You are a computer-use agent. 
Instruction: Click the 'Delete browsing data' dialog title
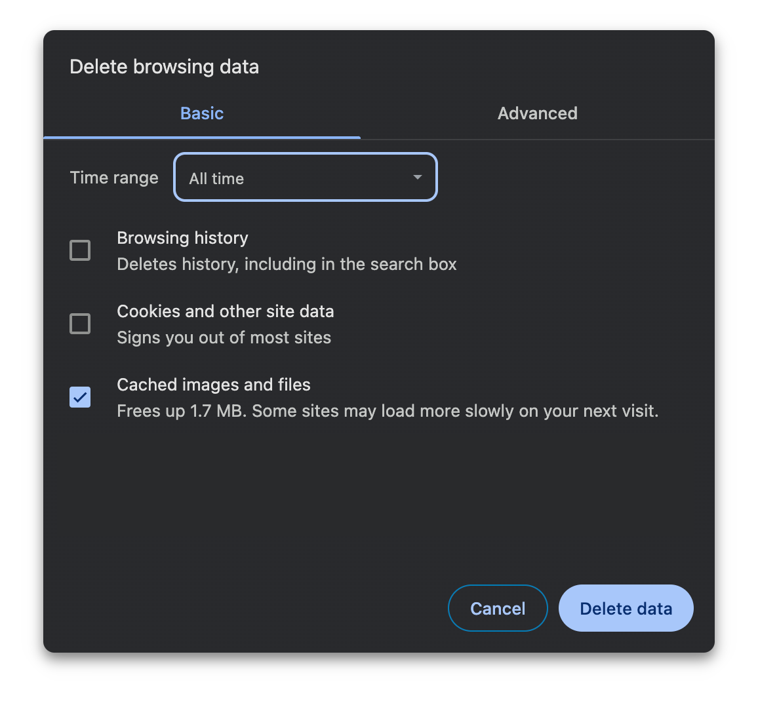click(x=164, y=67)
